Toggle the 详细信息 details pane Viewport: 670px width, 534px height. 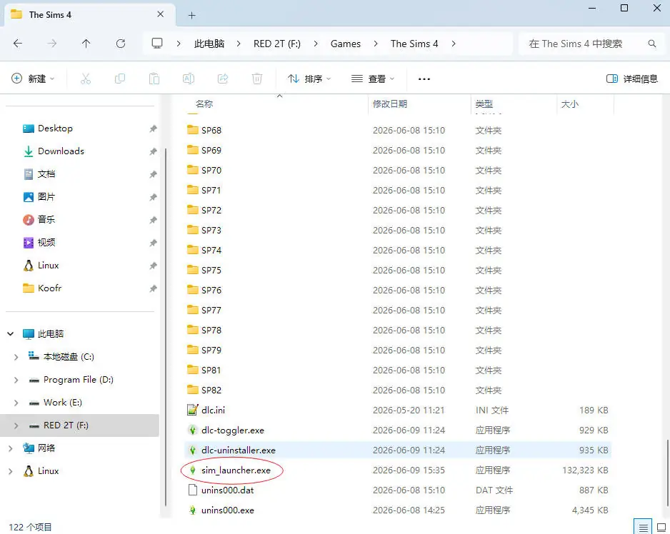632,79
